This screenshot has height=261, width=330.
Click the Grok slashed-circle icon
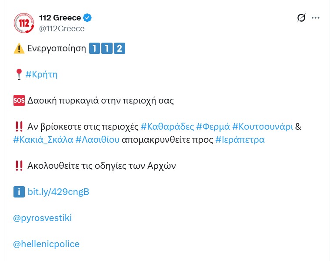click(300, 18)
